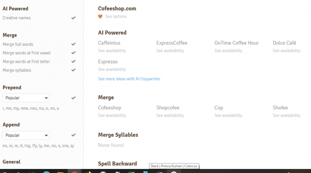
Task: Check availability for OnTime Coffee Hour
Action: (x=228, y=50)
